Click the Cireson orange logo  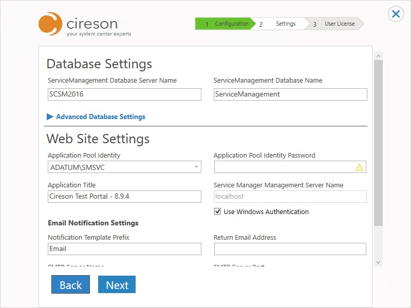click(50, 24)
